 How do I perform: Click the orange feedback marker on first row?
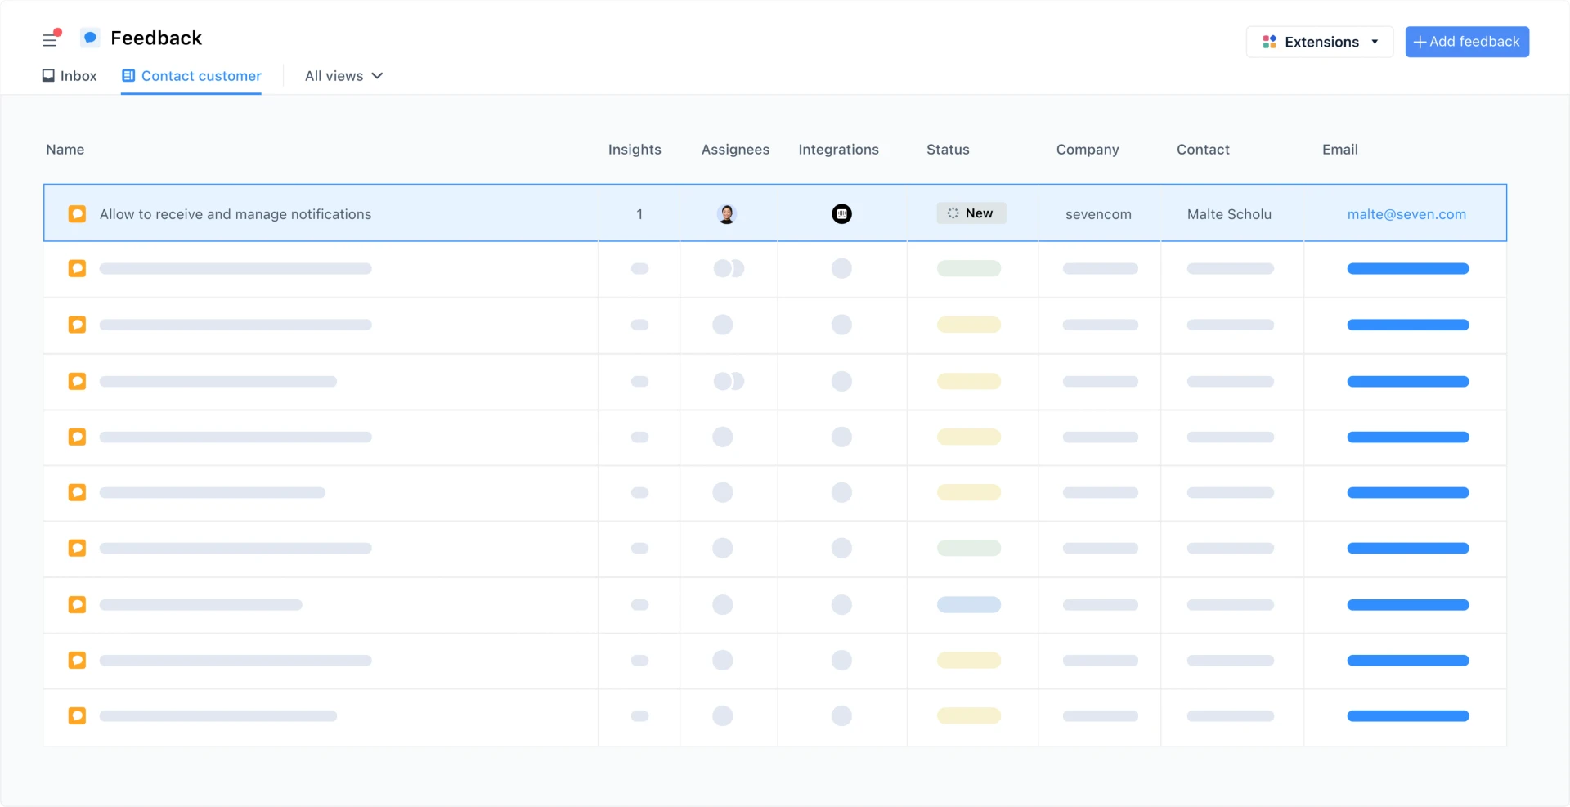click(x=78, y=213)
